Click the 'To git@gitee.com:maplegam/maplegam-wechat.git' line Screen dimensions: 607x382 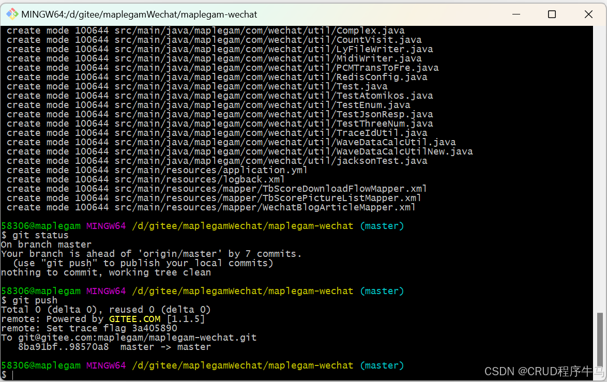click(x=129, y=338)
